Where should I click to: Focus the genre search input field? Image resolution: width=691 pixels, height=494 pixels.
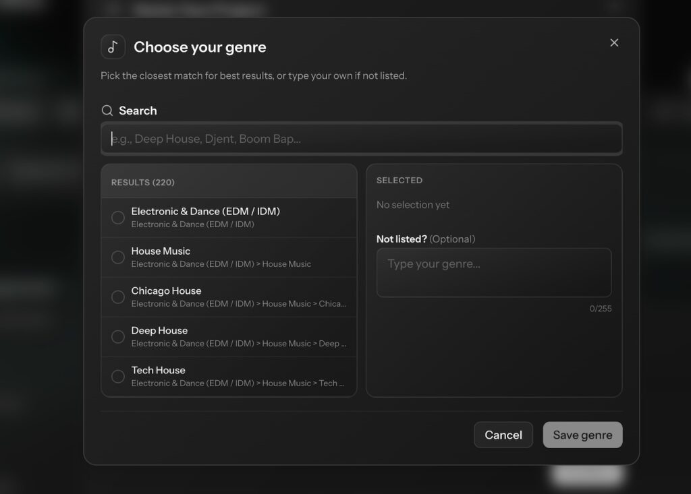(361, 140)
